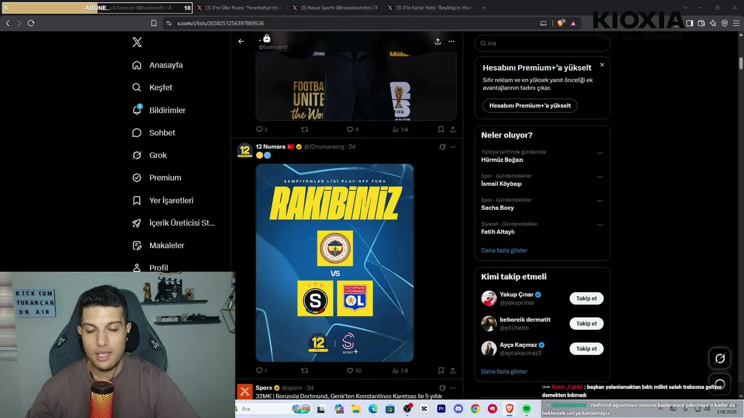Follow beboreik dermatit
Viewport: 744px width, 418px height.
tap(586, 323)
